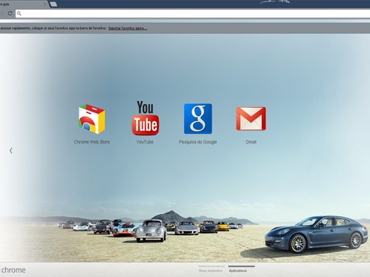
Task: Open a new tab with the new-tab button
Action: 53,4
